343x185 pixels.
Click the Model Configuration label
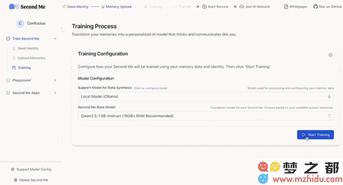click(96, 78)
